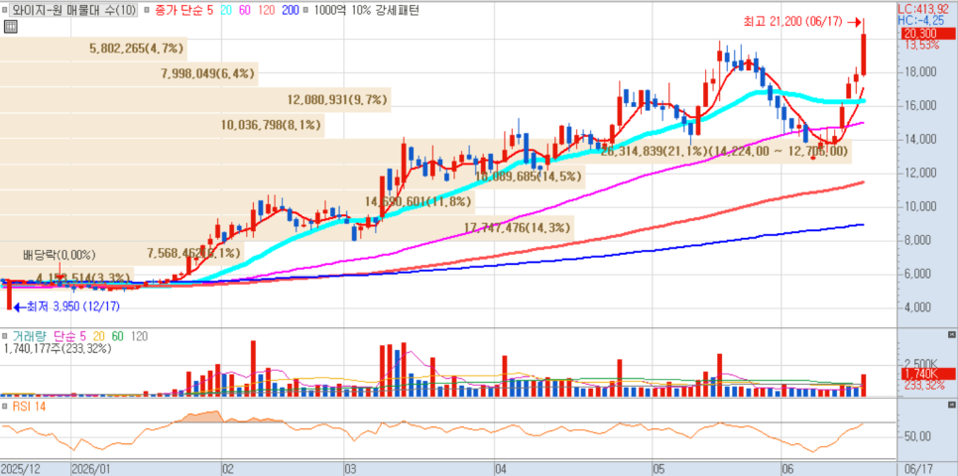Image resolution: width=958 pixels, height=476 pixels.
Task: Click the 배당락(0,00%) annotation
Action: coord(60,254)
